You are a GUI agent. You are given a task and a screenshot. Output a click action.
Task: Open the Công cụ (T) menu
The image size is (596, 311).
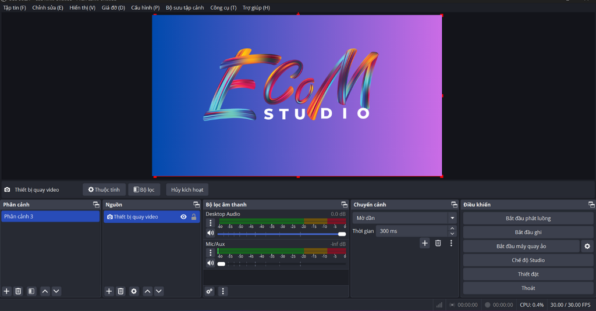(223, 8)
